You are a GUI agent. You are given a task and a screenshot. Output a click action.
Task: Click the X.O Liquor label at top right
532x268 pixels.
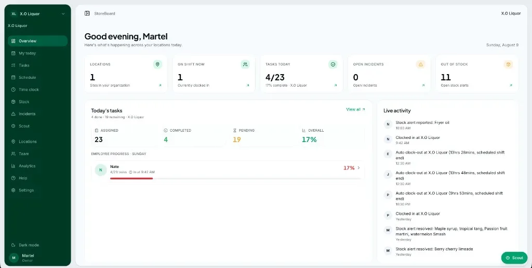(x=511, y=13)
